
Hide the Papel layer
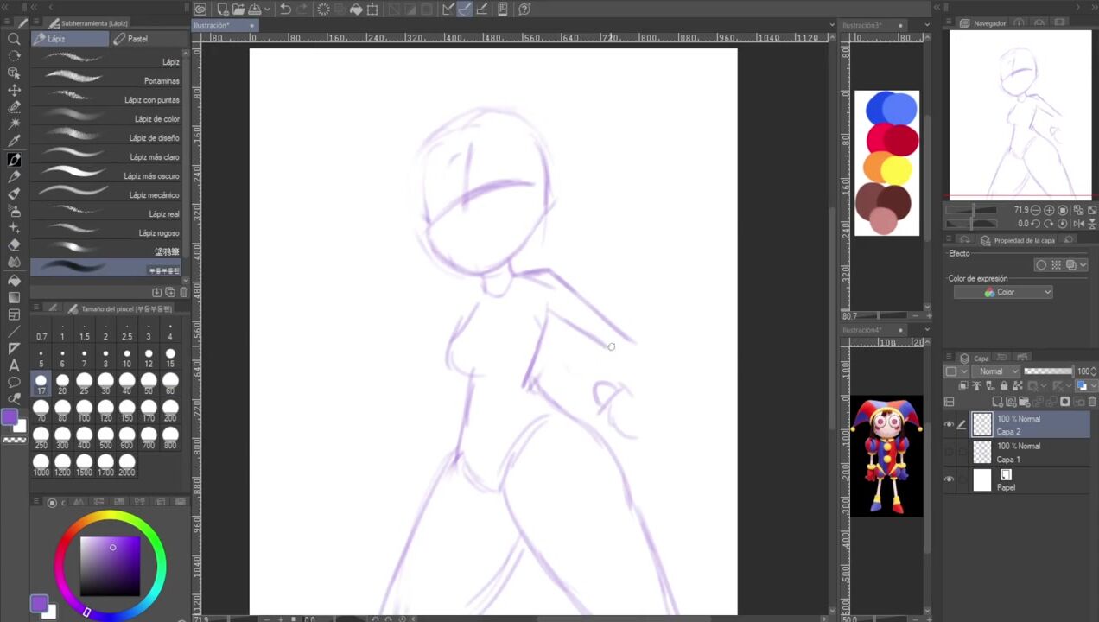[x=949, y=480]
